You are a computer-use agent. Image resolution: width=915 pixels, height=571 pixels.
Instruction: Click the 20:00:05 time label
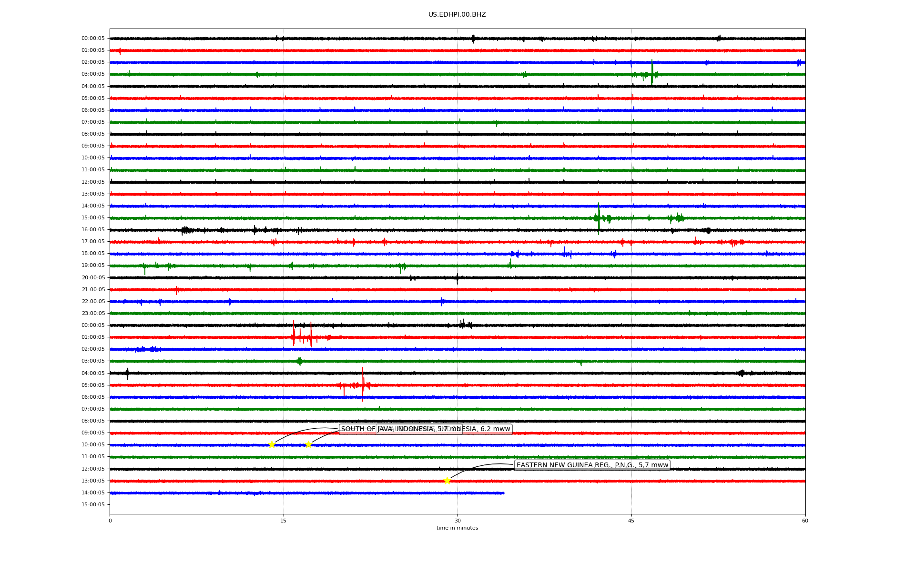[x=93, y=277]
